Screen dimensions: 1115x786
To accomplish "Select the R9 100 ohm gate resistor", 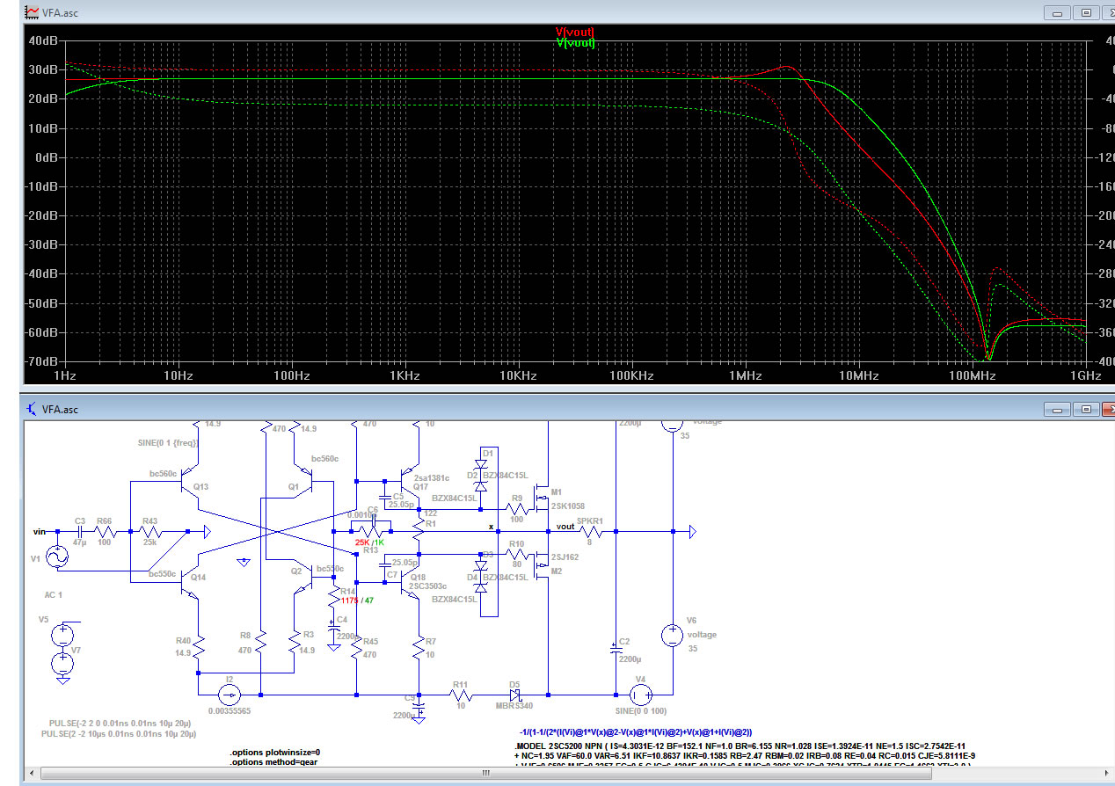I will (516, 508).
